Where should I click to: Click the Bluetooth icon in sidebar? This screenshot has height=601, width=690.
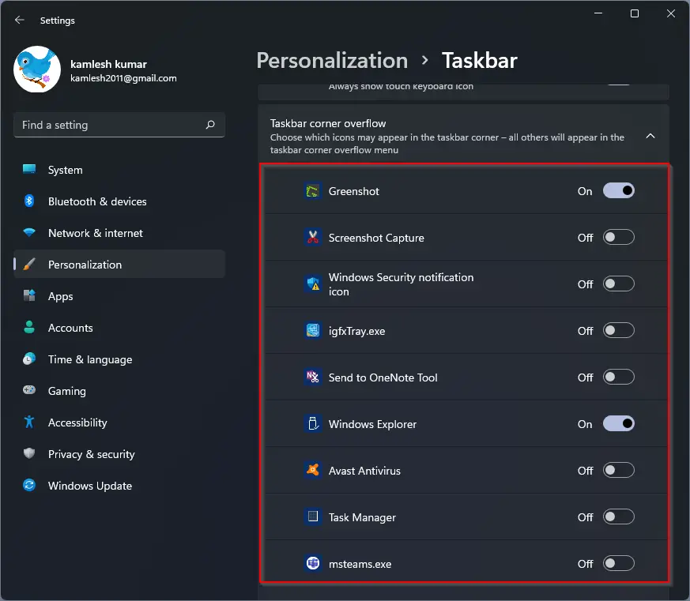[x=29, y=201]
